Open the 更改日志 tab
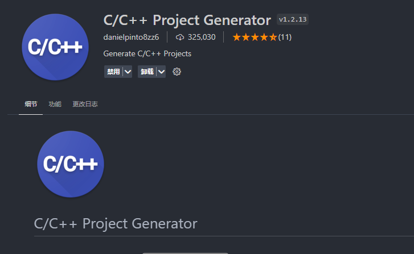 [85, 104]
